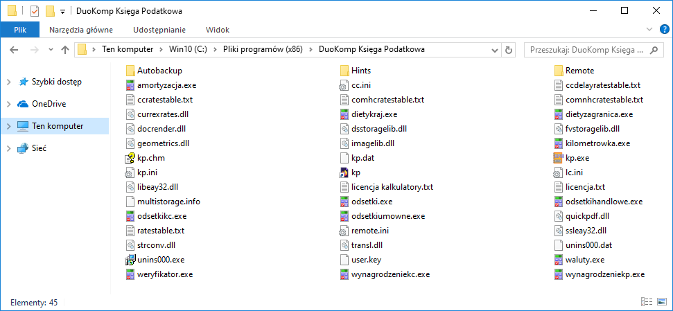Open the Help question mark icon
Image resolution: width=673 pixels, height=311 pixels.
665,30
